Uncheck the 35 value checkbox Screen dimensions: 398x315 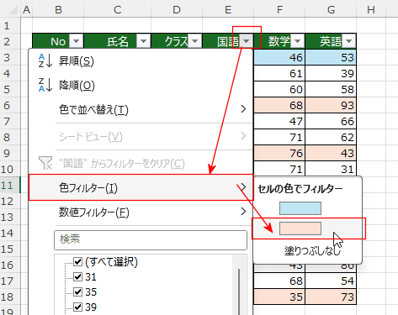coord(77,291)
